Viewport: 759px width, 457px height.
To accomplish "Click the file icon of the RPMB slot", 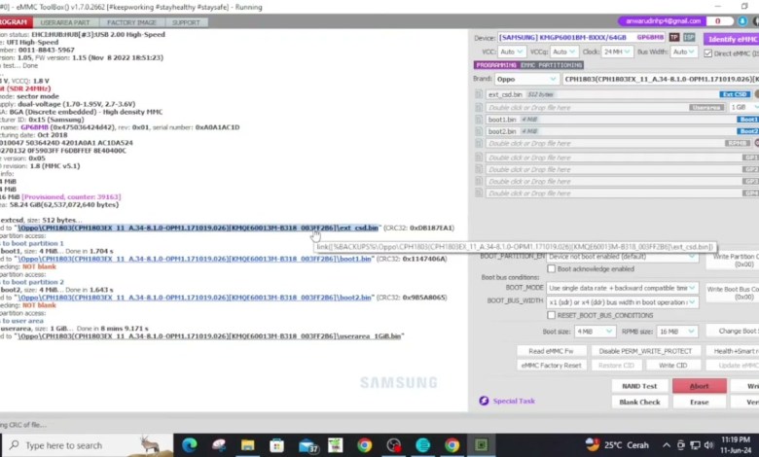I will coord(479,143).
